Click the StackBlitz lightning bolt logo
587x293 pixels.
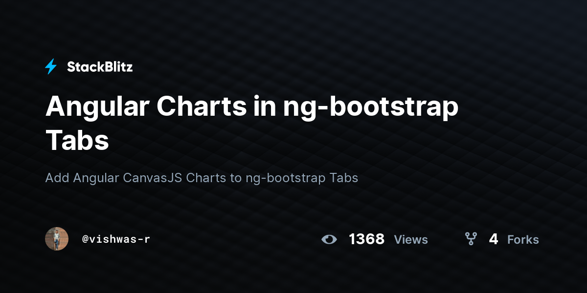pyautogui.click(x=51, y=66)
